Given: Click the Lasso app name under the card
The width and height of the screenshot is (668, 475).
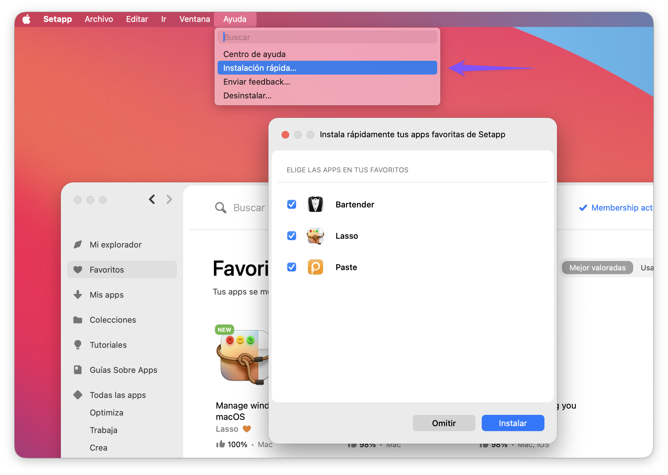Looking at the screenshot, I should click(227, 429).
